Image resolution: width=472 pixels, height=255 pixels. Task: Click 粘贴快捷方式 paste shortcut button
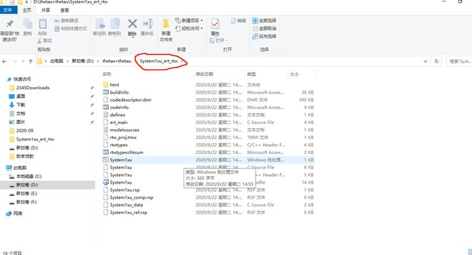[71, 28]
